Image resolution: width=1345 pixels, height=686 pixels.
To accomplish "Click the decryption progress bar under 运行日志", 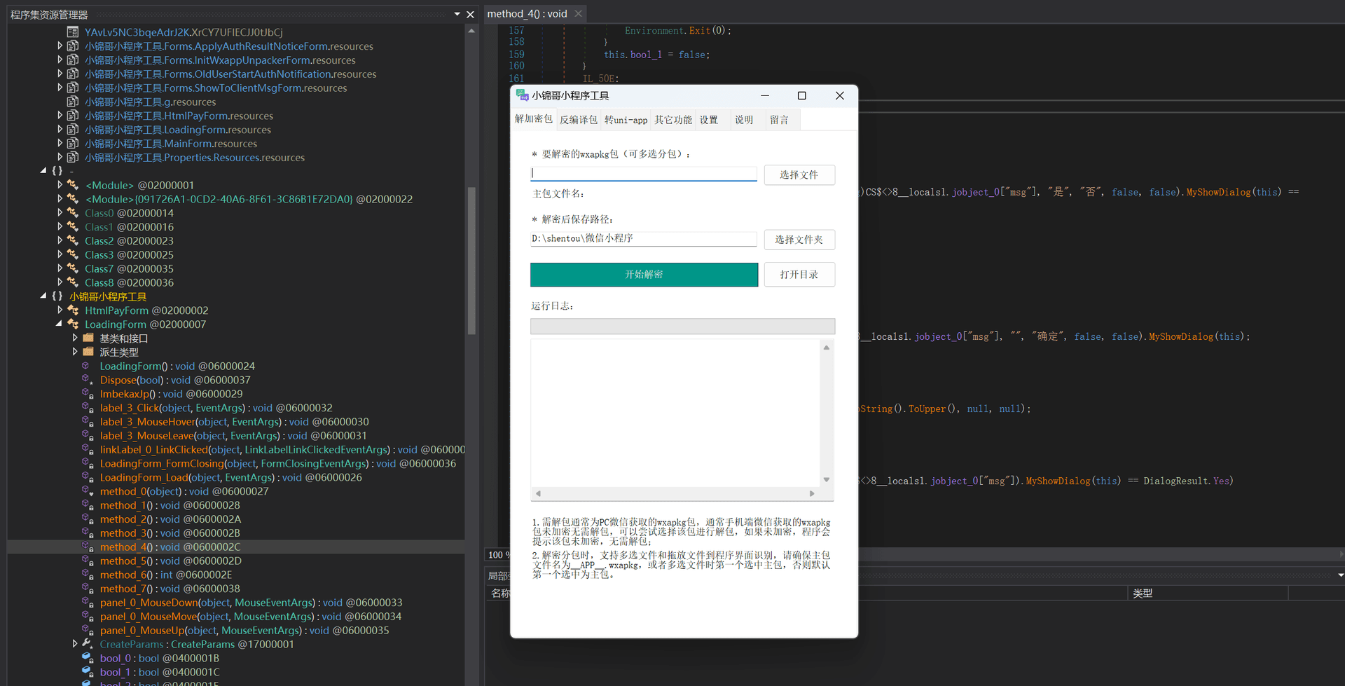I will [682, 327].
